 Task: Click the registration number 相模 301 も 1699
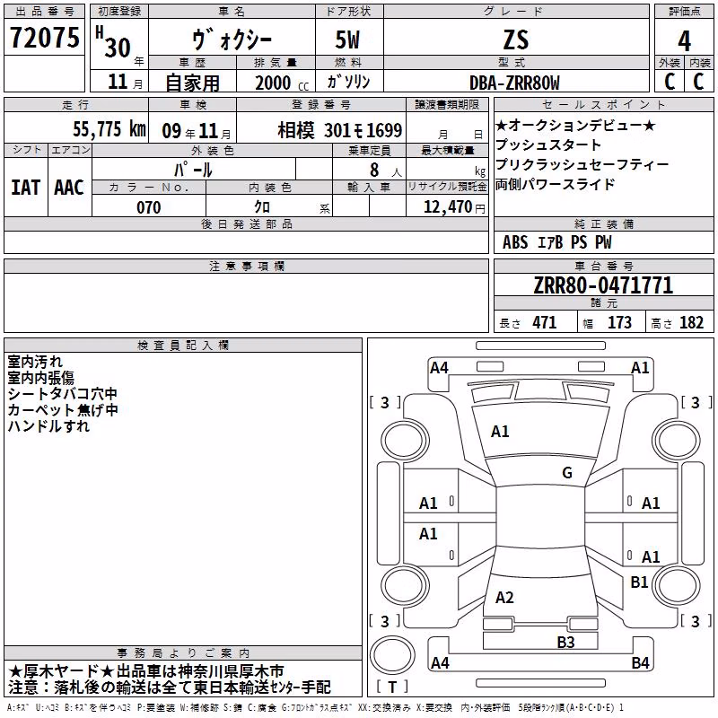click(x=340, y=130)
